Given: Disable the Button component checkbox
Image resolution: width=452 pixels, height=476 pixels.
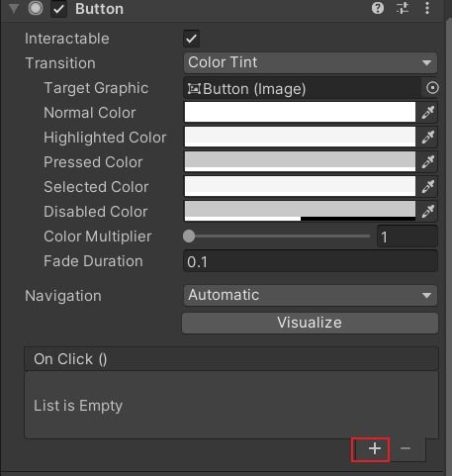Looking at the screenshot, I should pos(58,9).
